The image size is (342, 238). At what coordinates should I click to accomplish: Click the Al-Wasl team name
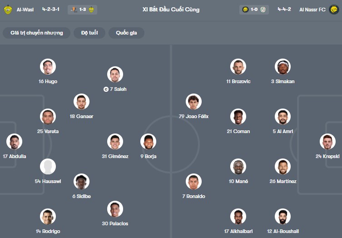[25, 10]
